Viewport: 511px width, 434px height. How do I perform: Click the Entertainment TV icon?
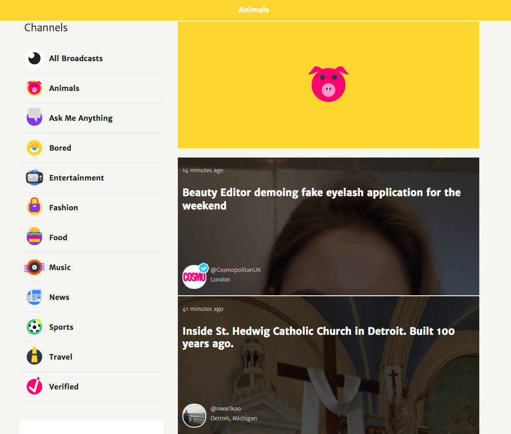click(34, 177)
